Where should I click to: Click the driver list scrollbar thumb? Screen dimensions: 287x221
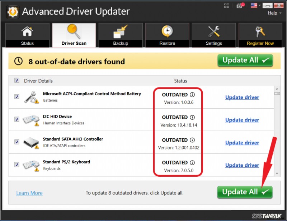pyautogui.click(x=277, y=93)
